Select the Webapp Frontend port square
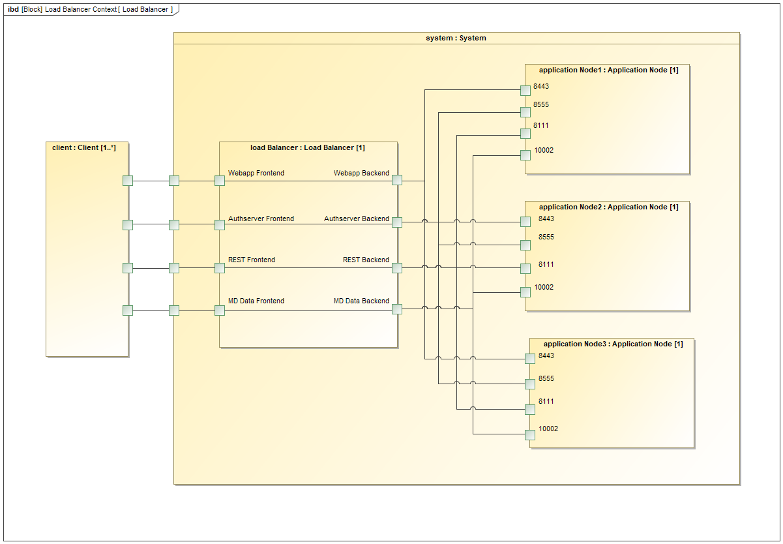 [220, 181]
